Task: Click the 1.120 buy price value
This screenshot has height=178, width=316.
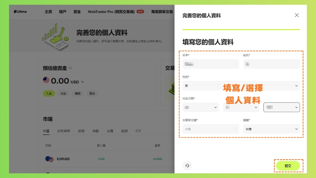Action: point(101,159)
